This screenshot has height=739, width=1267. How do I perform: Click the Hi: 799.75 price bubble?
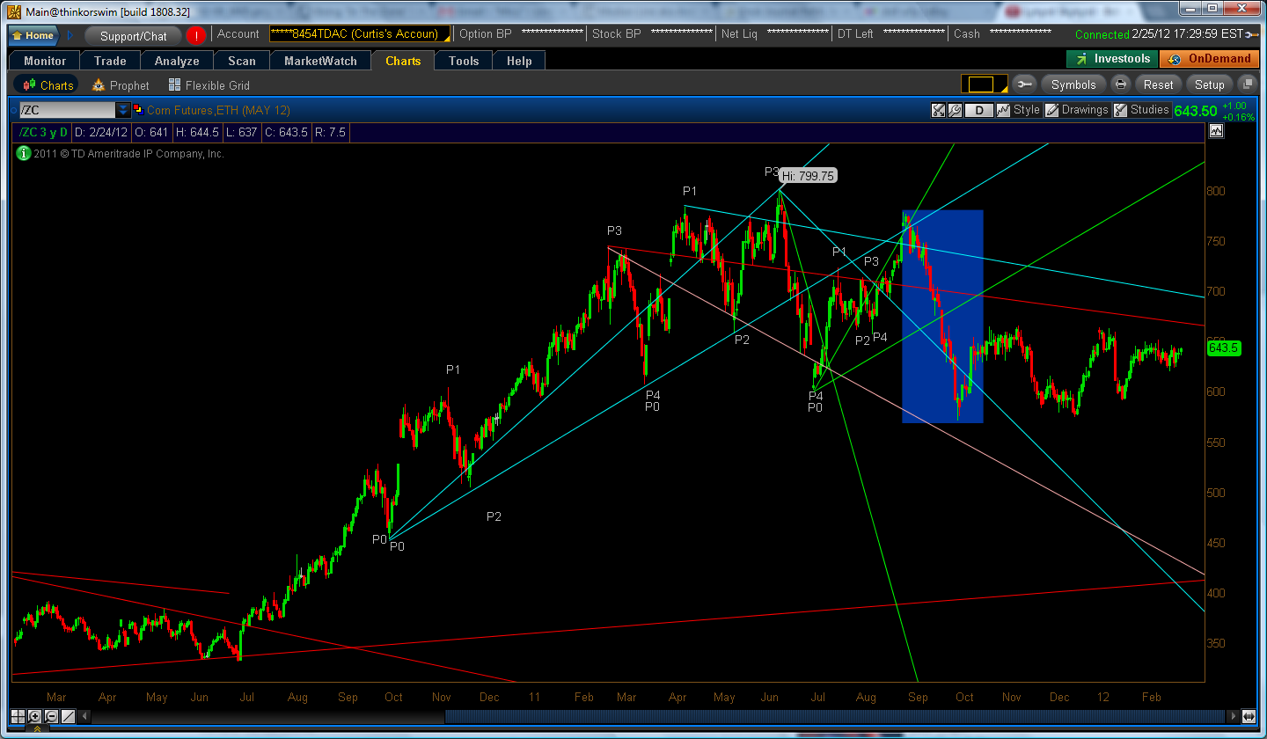pos(808,176)
